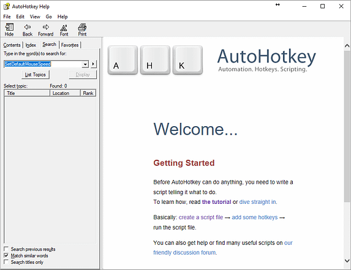
Task: Click the Print toolbar icon
Action: (82, 28)
